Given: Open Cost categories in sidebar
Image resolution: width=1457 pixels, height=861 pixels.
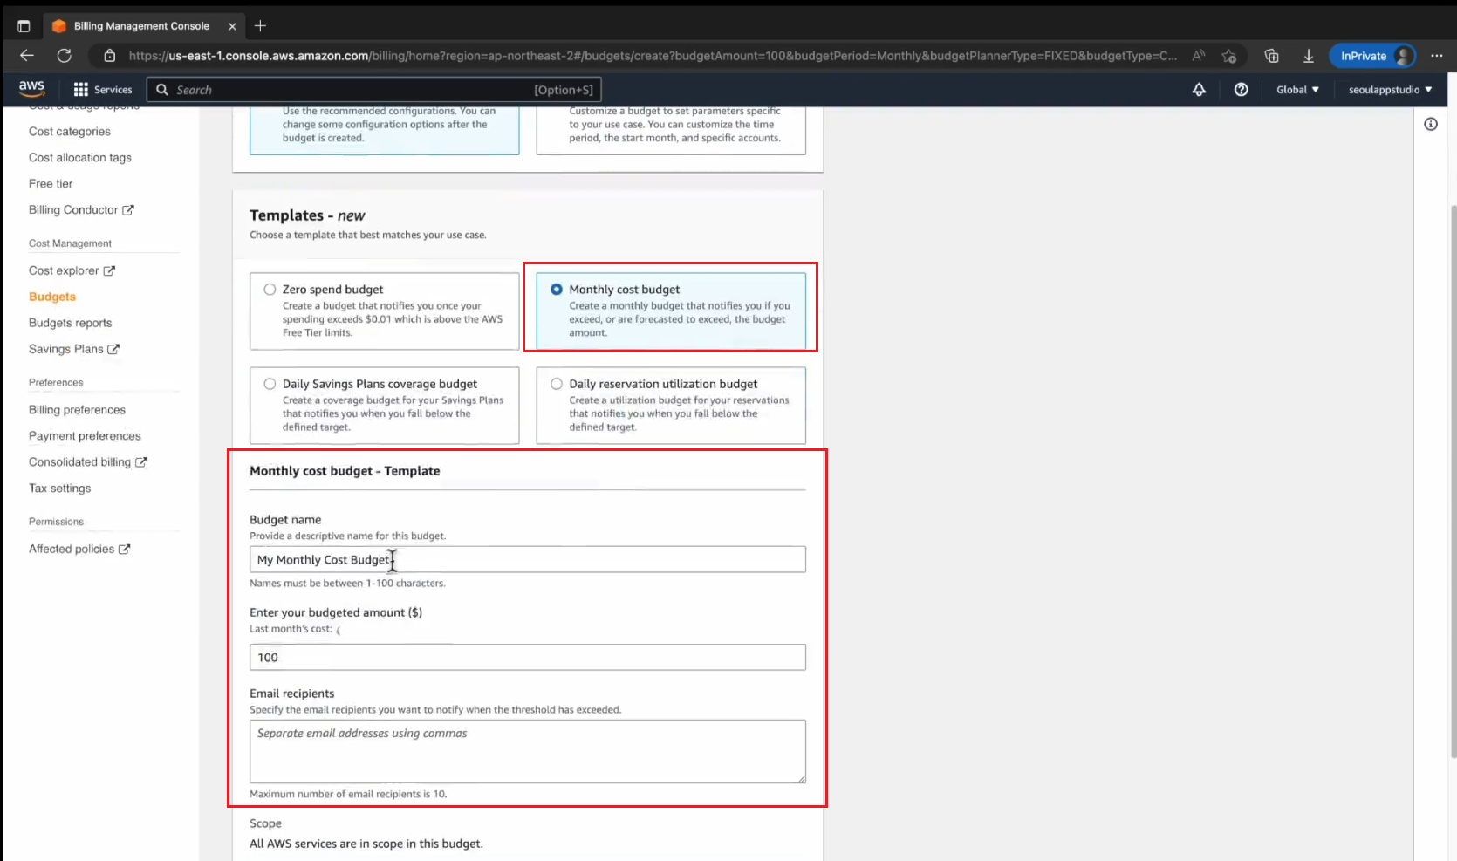Looking at the screenshot, I should 70,132.
